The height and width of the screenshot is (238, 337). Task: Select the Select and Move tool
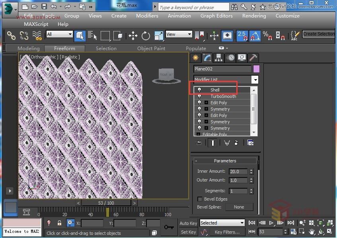click(x=133, y=36)
